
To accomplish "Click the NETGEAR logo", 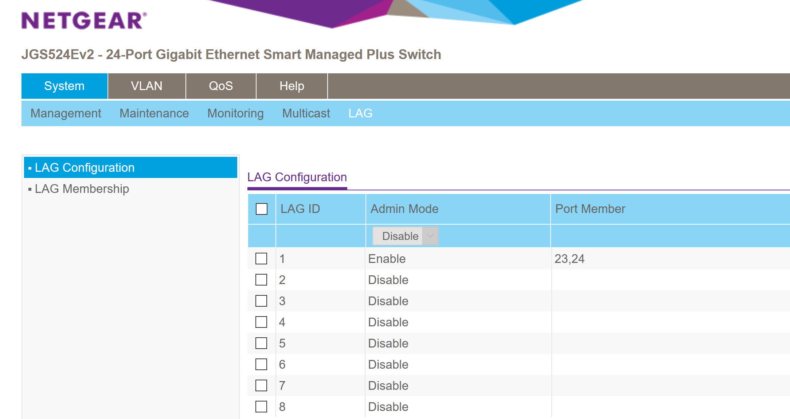I will 84,20.
